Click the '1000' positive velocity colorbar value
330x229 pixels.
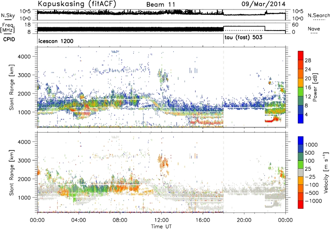coord(311,145)
